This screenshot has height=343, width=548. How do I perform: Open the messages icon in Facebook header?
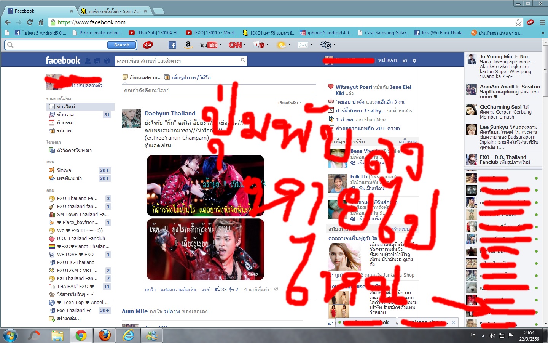[97, 61]
